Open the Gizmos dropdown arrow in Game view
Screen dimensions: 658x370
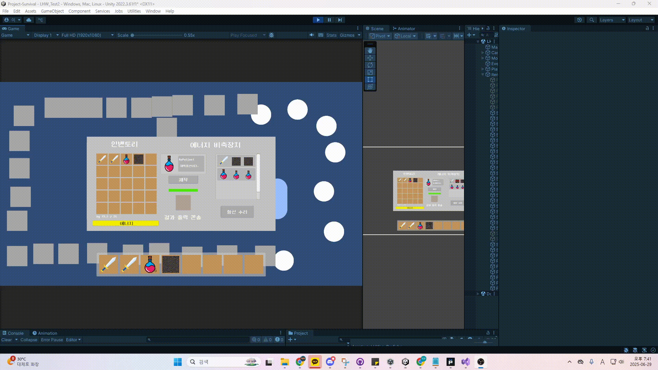coord(359,35)
